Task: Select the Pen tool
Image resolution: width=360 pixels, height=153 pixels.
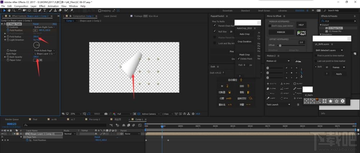Action: tap(40, 10)
